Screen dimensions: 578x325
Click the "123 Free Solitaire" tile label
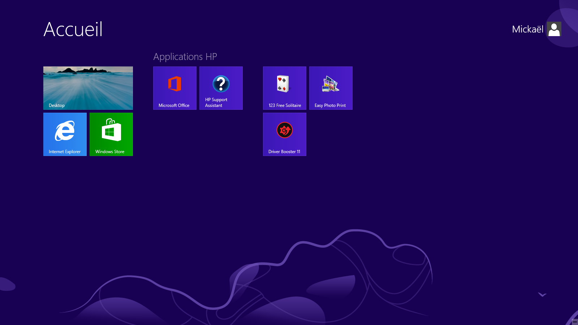285,105
